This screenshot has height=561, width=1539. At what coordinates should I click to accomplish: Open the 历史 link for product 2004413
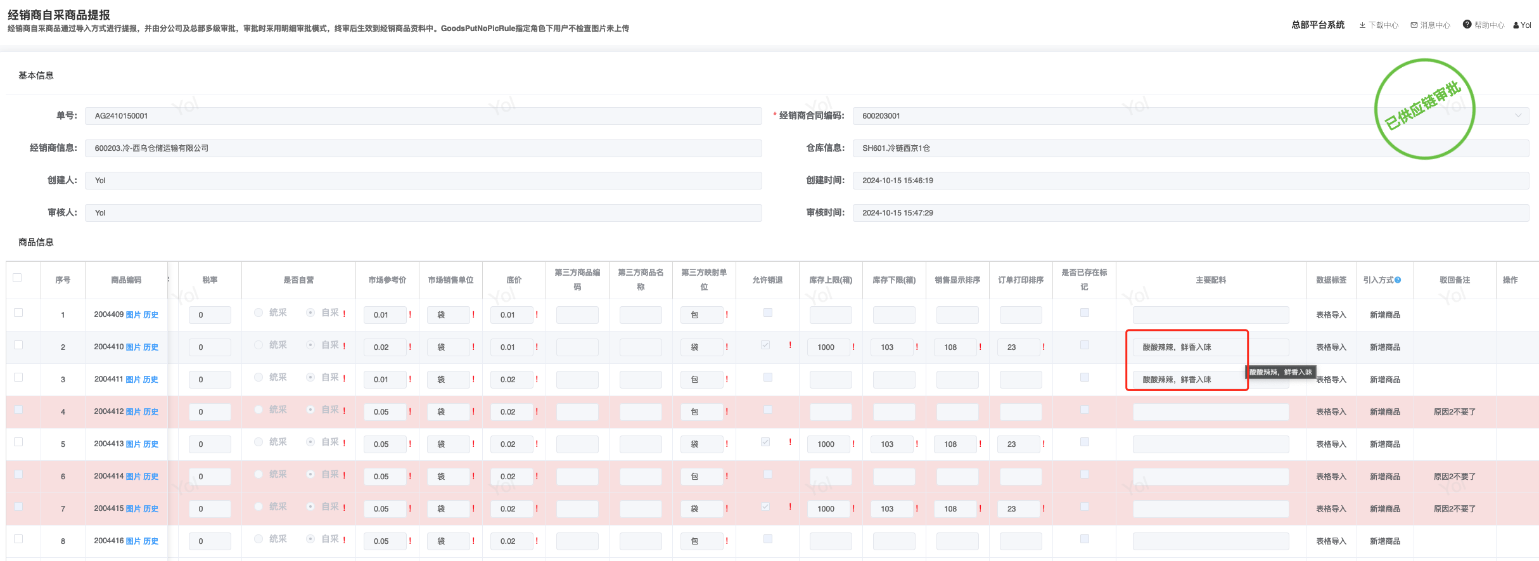pos(151,444)
